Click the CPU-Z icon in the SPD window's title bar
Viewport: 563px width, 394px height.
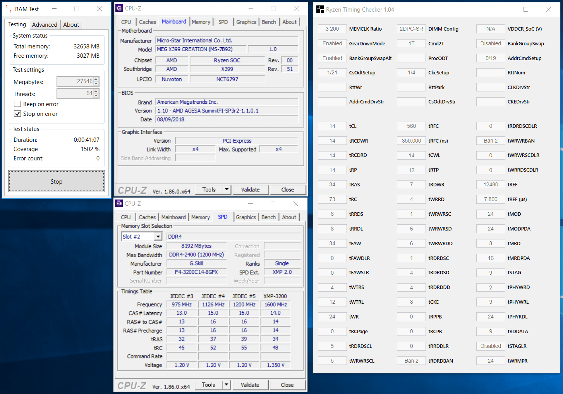(x=119, y=203)
